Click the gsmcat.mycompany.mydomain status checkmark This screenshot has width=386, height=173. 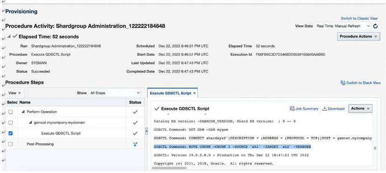tap(135, 123)
